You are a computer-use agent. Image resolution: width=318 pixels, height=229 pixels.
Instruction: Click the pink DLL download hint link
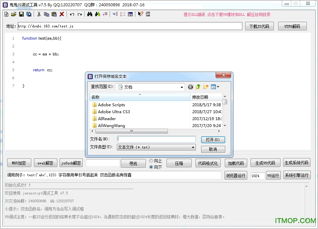point(227,15)
